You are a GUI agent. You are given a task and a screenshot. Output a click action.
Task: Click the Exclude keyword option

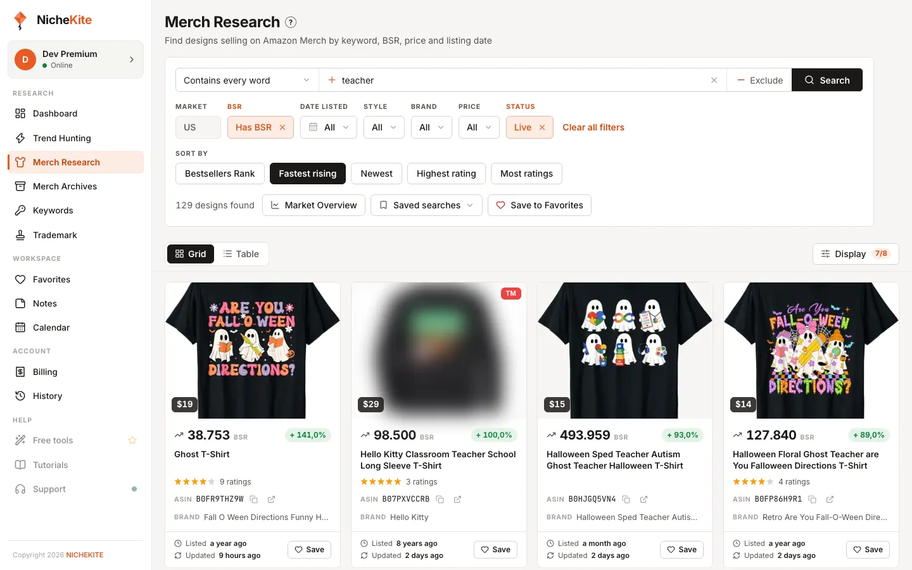tap(759, 80)
